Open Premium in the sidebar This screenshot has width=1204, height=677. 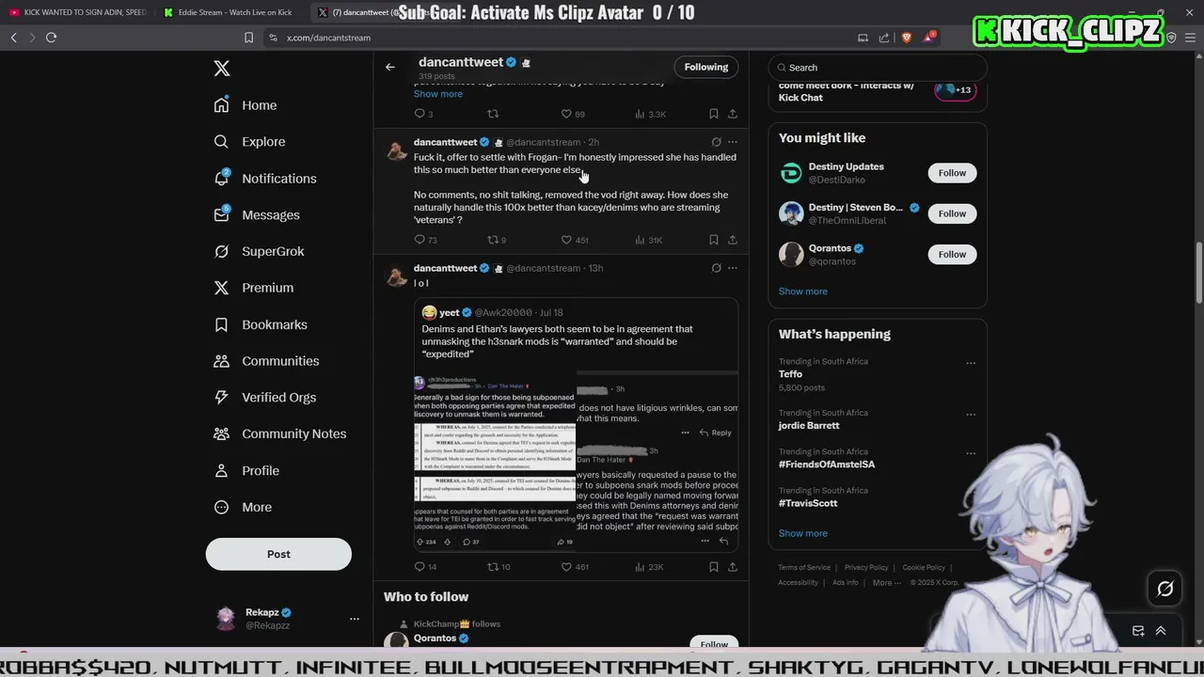[x=253, y=288]
